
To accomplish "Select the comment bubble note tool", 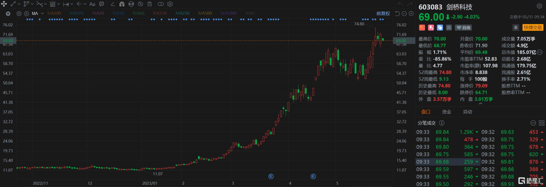I will [x=101, y=4].
